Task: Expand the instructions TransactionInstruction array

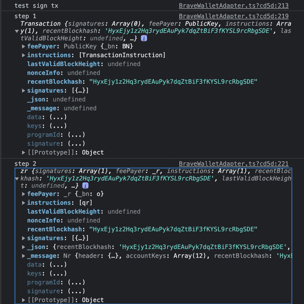Action: [x=23, y=55]
